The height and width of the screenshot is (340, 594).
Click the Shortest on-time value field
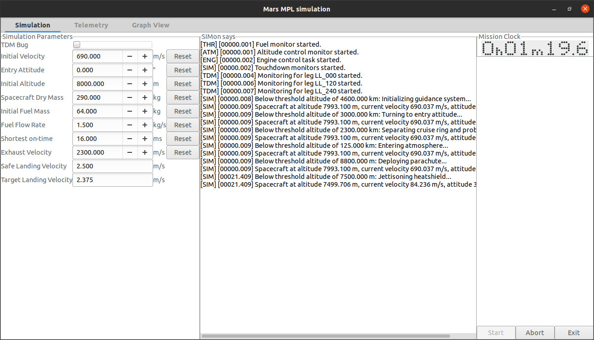click(98, 139)
